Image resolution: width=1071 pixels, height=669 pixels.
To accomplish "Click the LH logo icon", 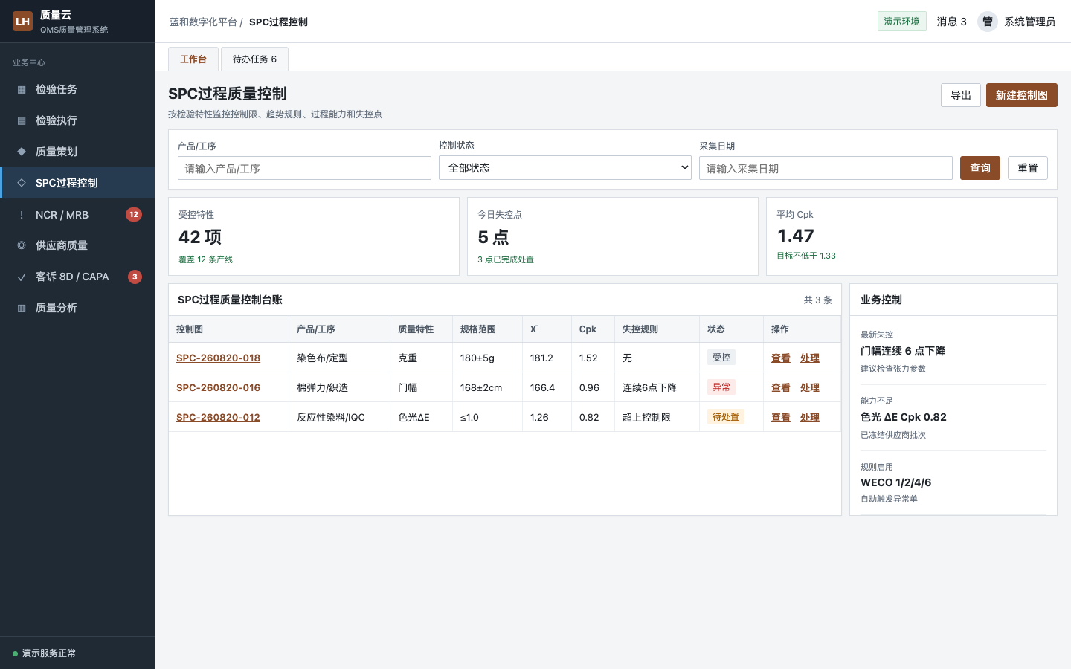I will point(23,22).
